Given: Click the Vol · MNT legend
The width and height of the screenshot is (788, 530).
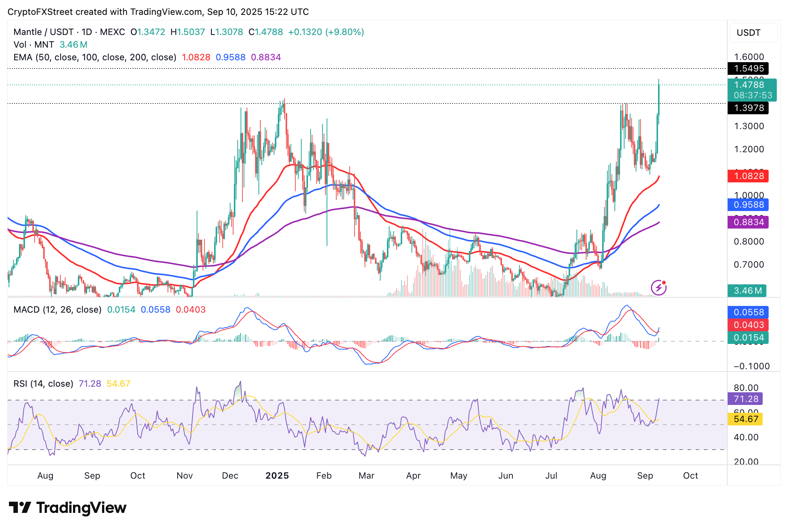Looking at the screenshot, I should click(34, 45).
